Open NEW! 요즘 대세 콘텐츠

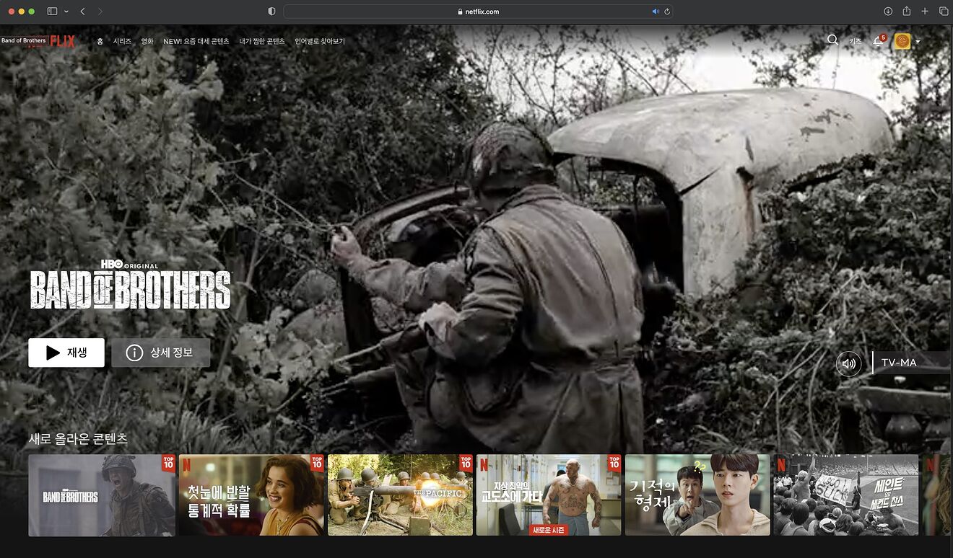point(196,41)
